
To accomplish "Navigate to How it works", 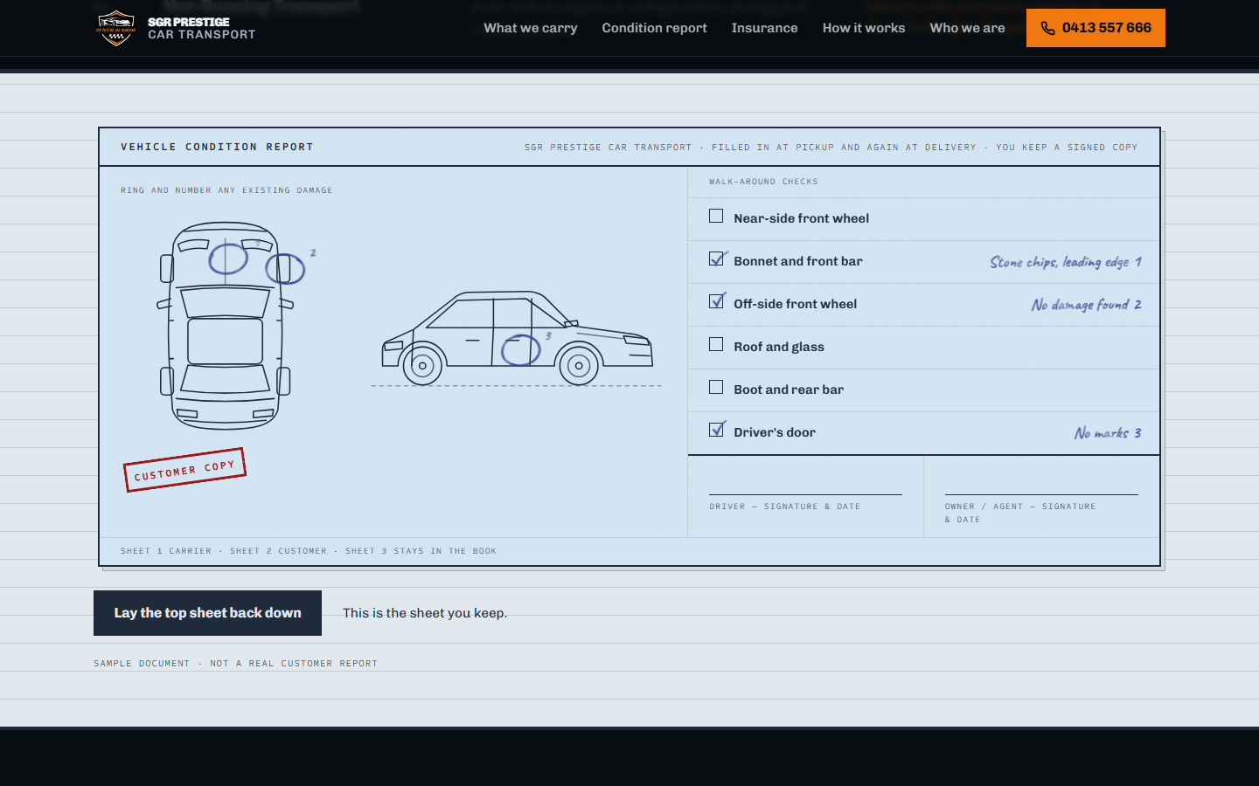I will click(864, 28).
